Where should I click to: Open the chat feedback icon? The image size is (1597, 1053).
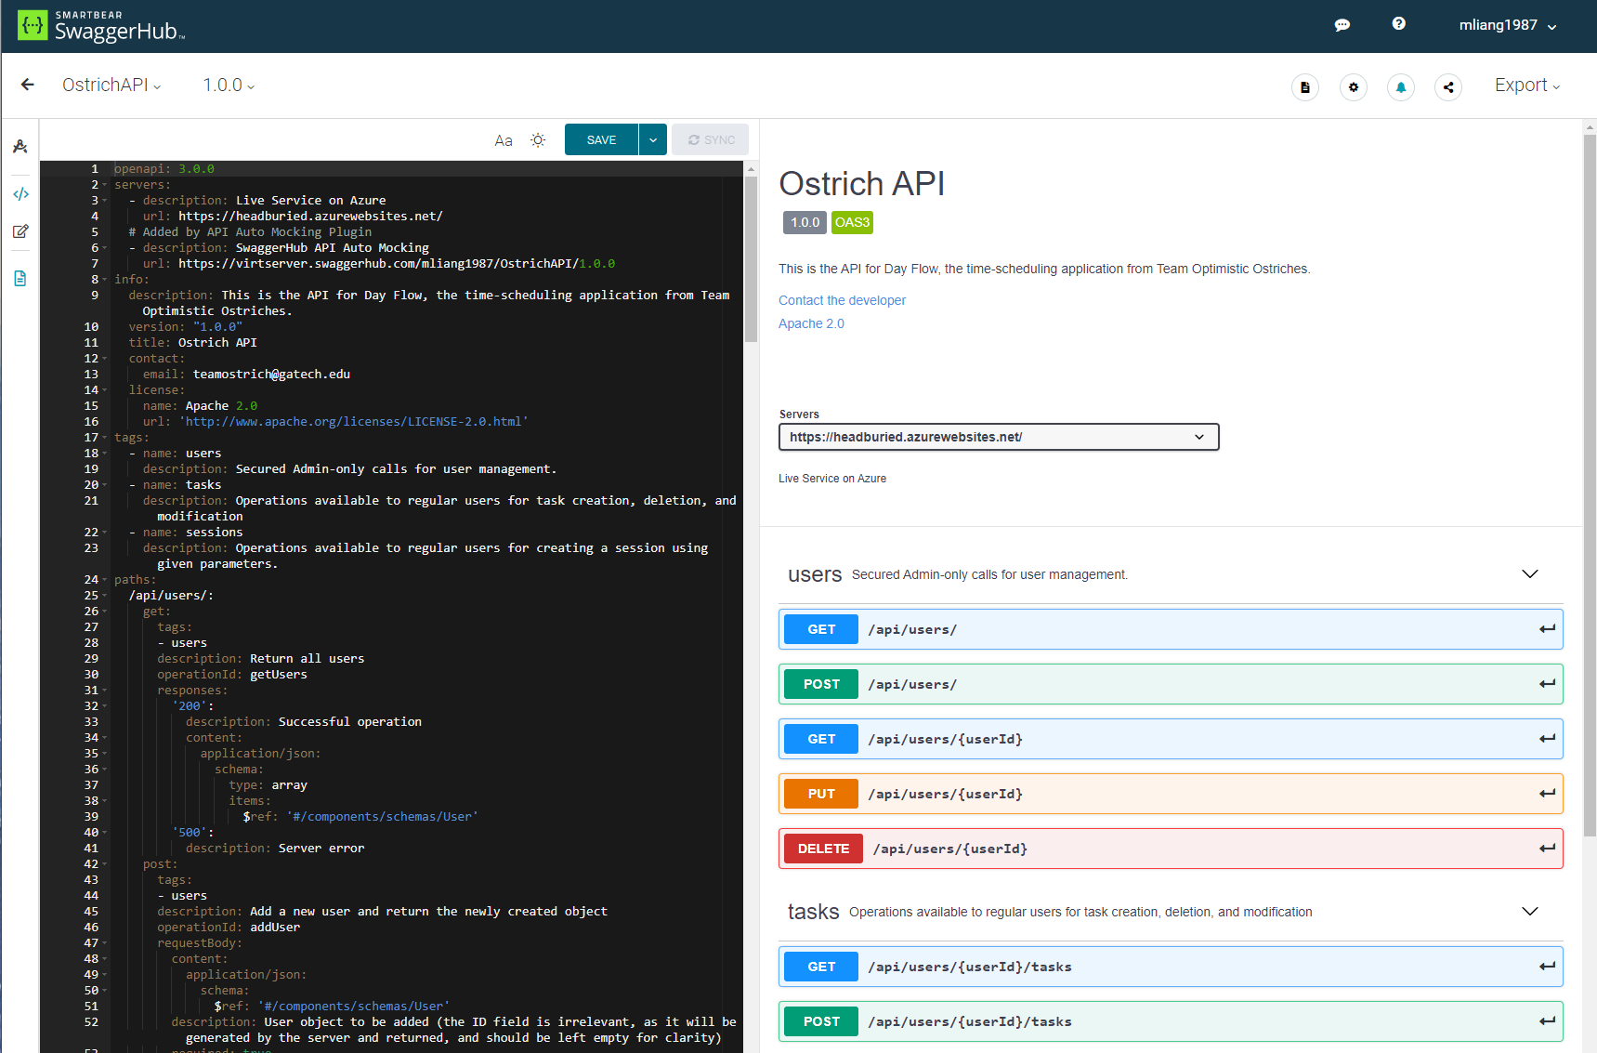pyautogui.click(x=1342, y=25)
